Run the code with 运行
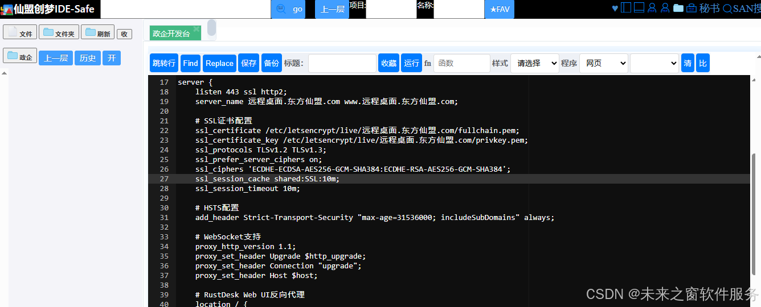This screenshot has width=761, height=307. click(x=411, y=63)
